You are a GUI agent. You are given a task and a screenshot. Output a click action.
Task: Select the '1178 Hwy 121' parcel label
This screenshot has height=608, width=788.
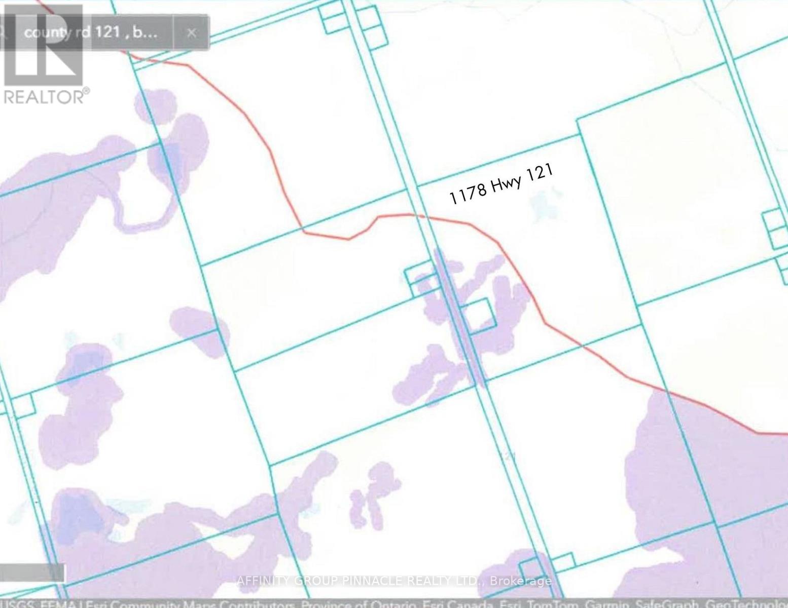[x=501, y=183]
